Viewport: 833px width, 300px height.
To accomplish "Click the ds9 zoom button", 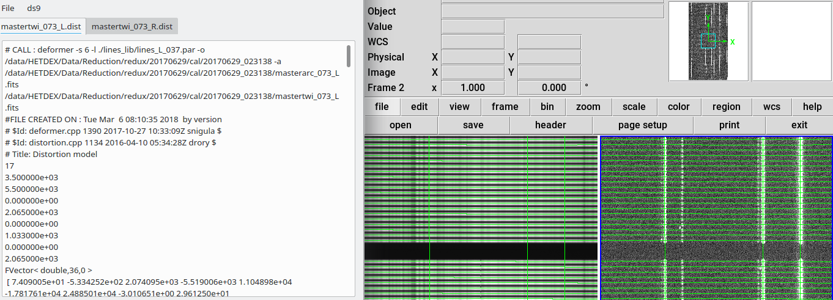I will [x=588, y=107].
